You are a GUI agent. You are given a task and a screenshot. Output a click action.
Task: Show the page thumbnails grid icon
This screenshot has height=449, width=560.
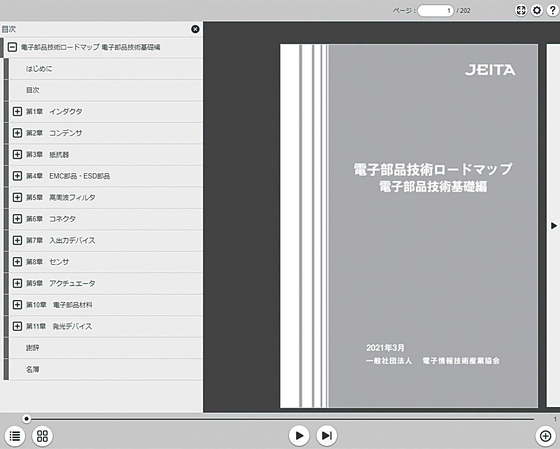[42, 436]
